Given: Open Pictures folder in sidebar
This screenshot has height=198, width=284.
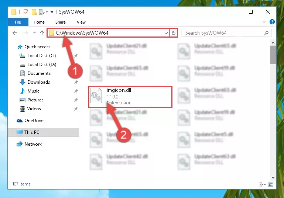Looking at the screenshot, I should point(35,100).
